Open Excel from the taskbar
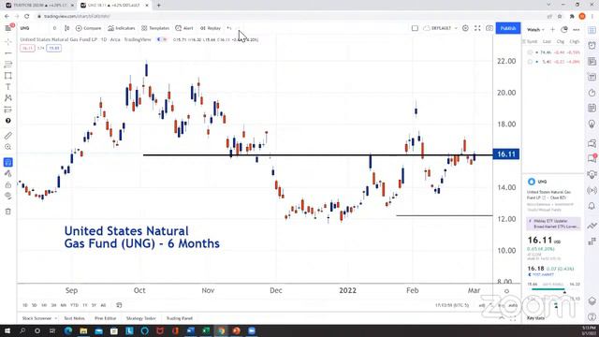 point(206,330)
